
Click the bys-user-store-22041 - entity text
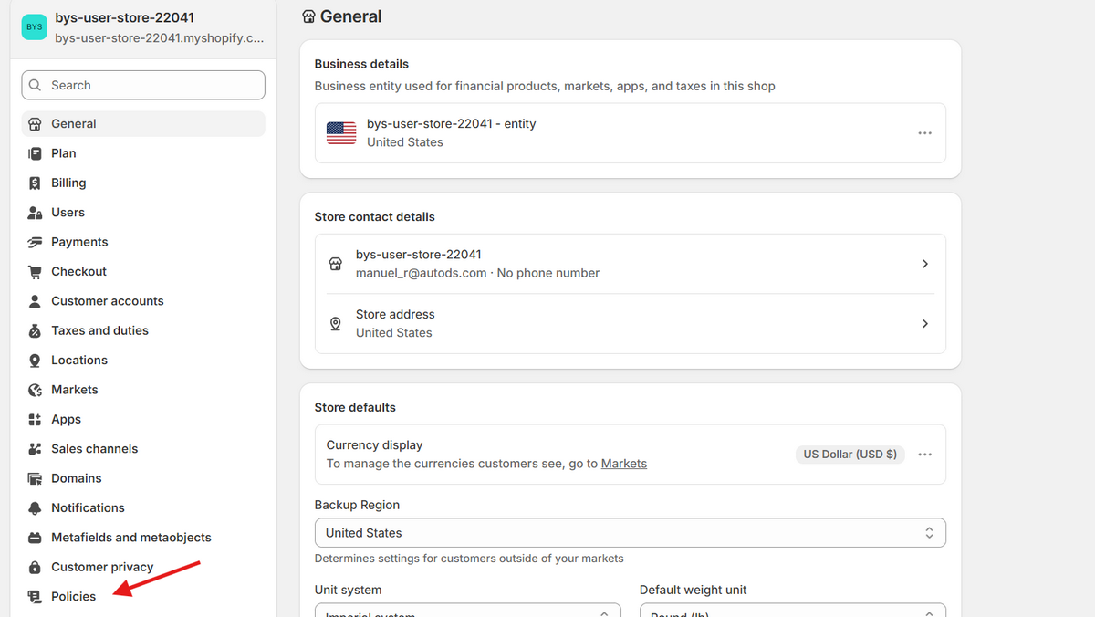click(452, 124)
